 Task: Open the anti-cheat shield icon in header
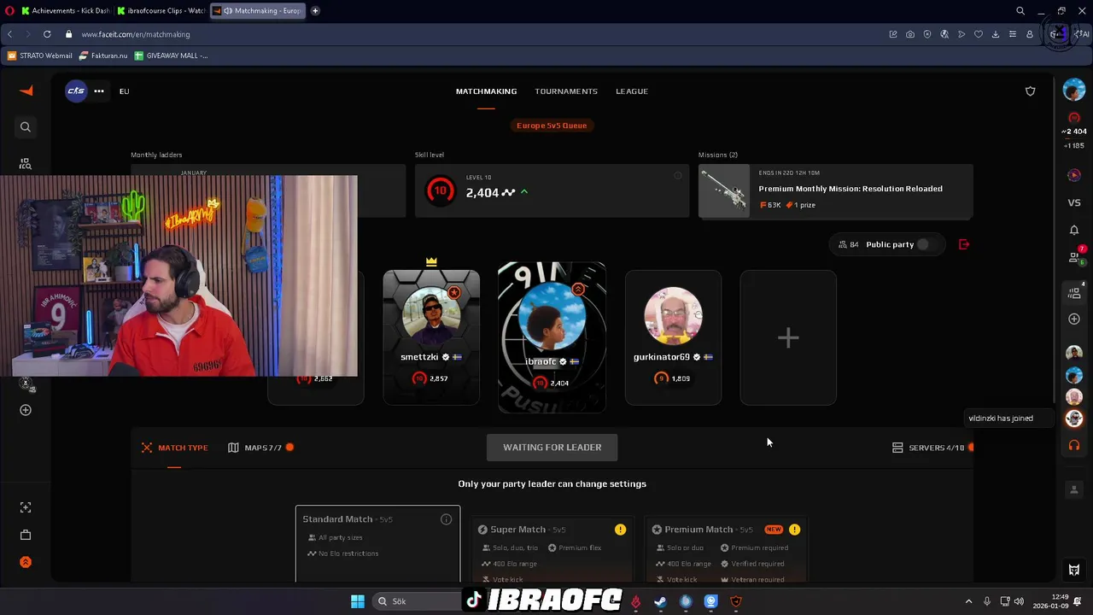1031,91
